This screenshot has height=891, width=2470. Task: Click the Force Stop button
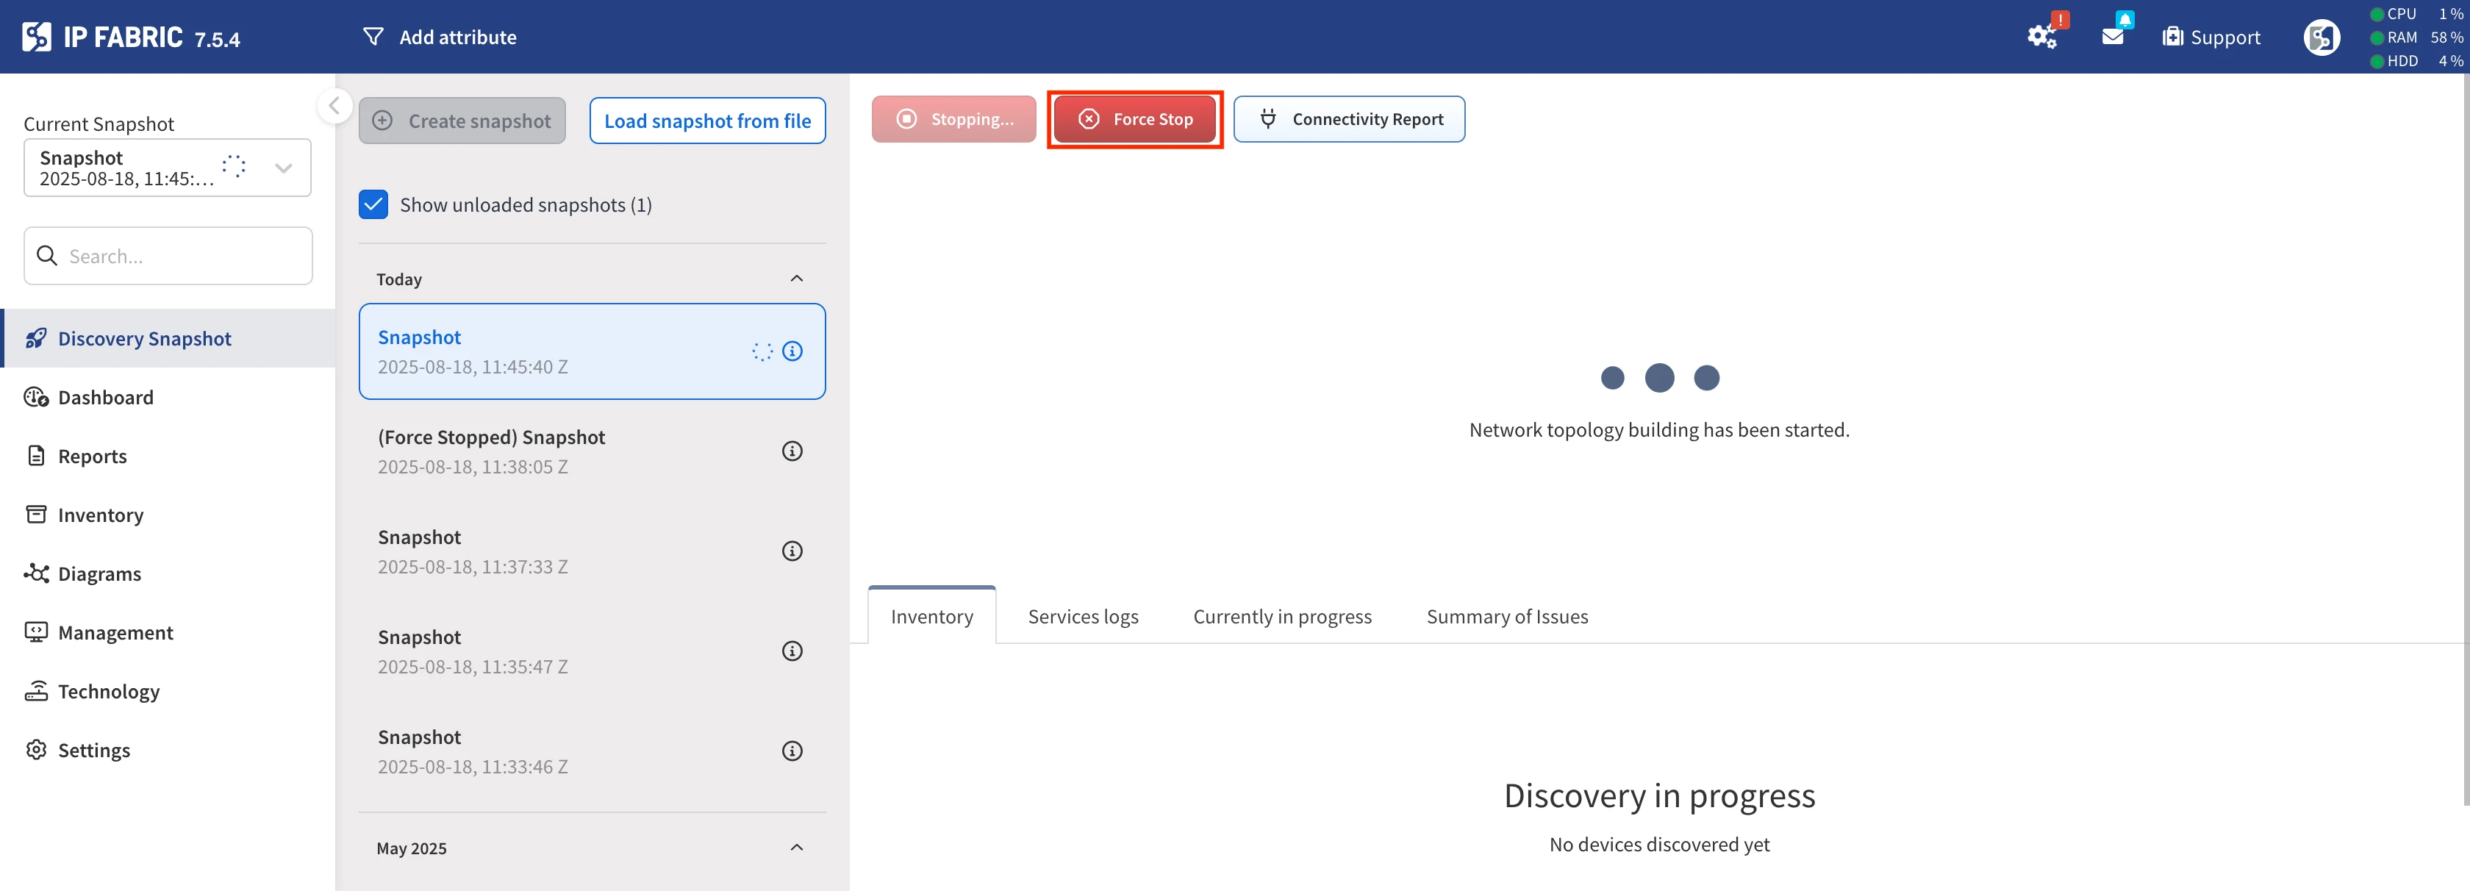pos(1135,119)
